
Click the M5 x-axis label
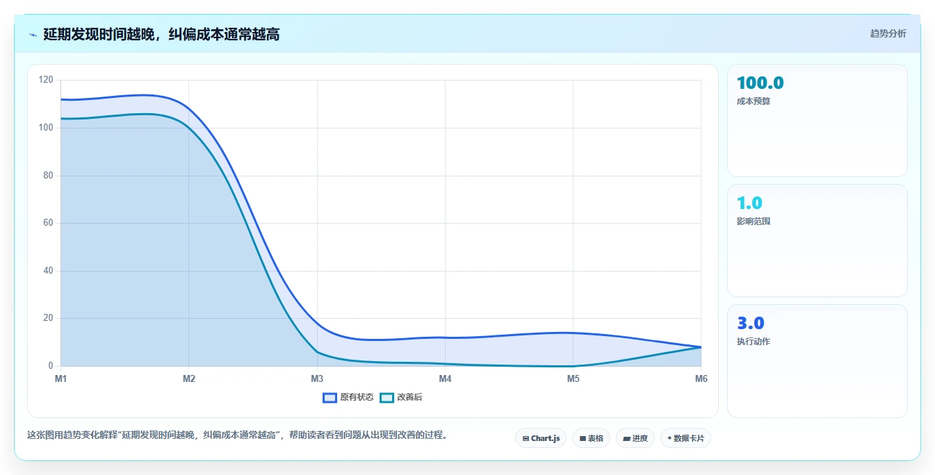coord(573,378)
